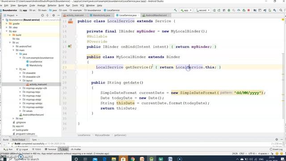Select build.gradle file in project tree

22,130
